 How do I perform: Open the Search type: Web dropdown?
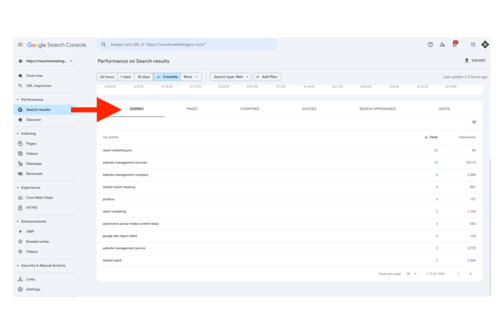(230, 77)
